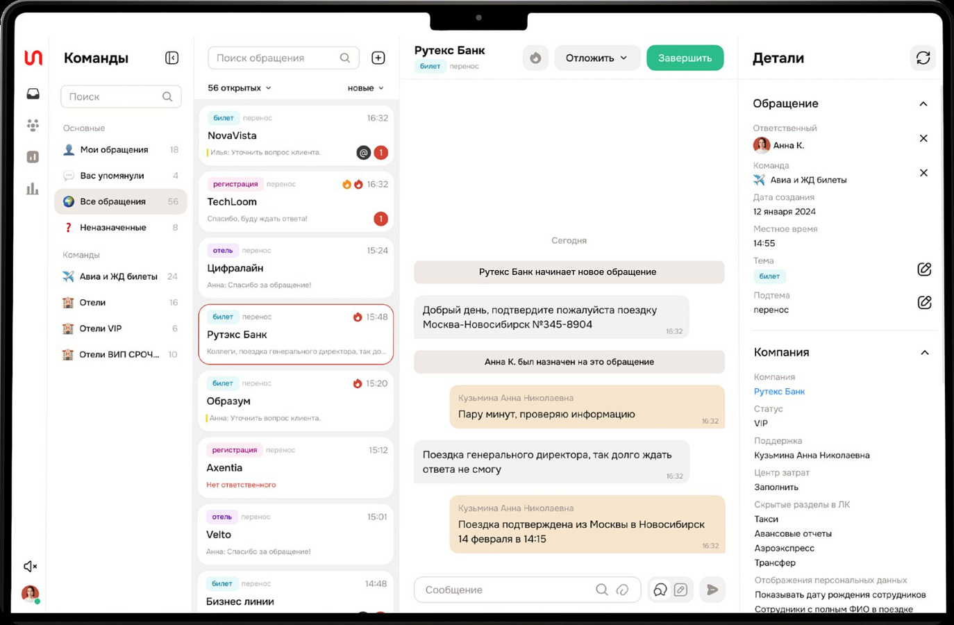Switch to chat reply mode icon
The image size is (954, 625).
coord(660,590)
